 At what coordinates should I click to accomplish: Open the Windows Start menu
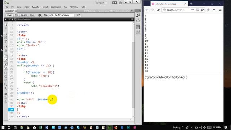point(3,127)
